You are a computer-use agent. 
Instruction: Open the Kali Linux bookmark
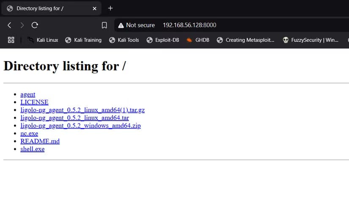[43, 40]
